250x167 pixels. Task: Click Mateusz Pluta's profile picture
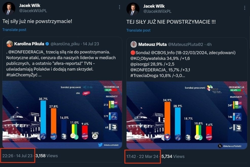pyautogui.click(x=134, y=44)
